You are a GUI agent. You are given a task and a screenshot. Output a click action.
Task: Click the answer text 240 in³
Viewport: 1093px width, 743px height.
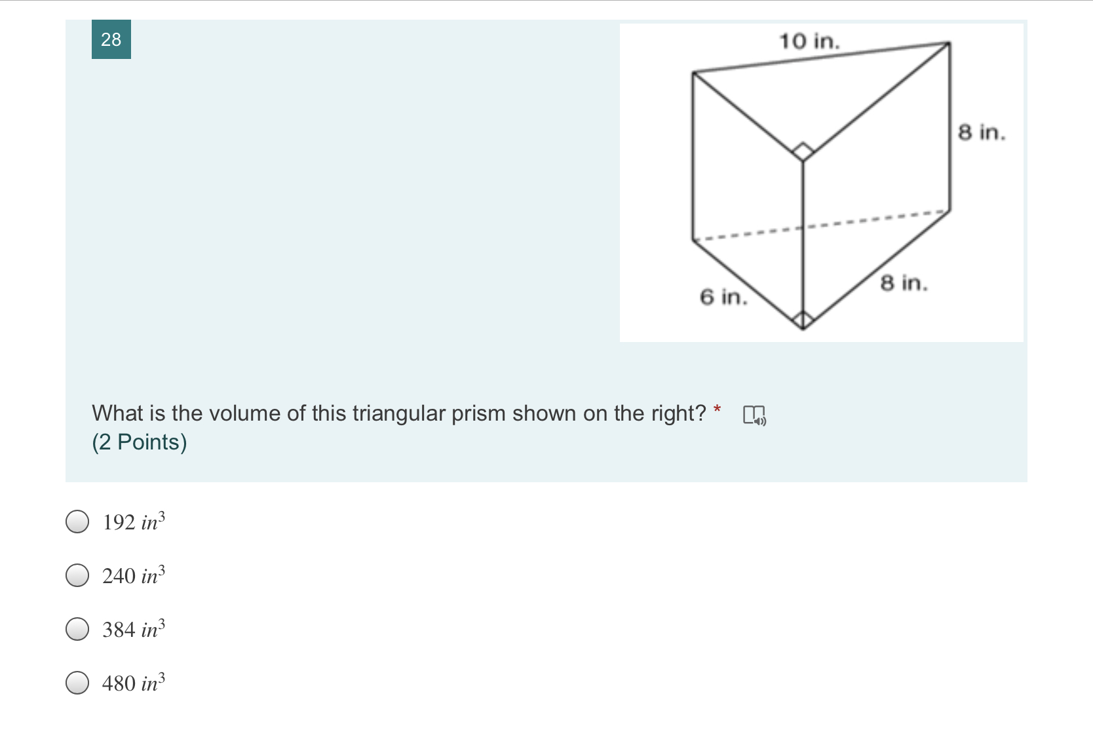coord(132,575)
